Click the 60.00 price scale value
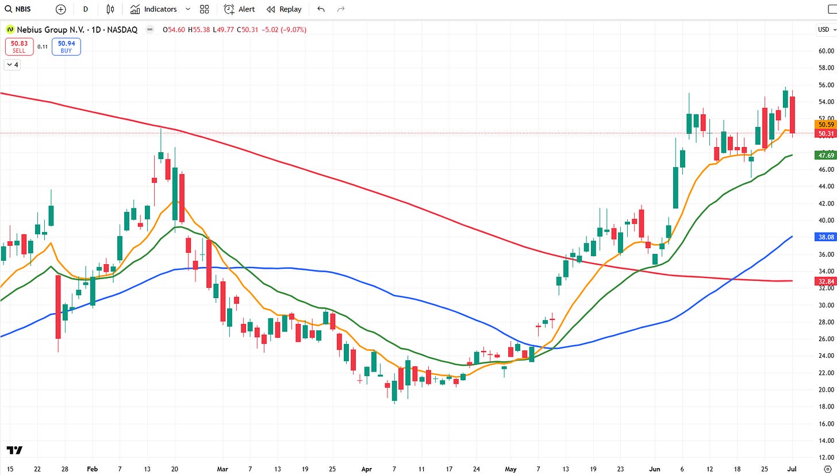Screen dimensions: 837x475 pos(826,51)
